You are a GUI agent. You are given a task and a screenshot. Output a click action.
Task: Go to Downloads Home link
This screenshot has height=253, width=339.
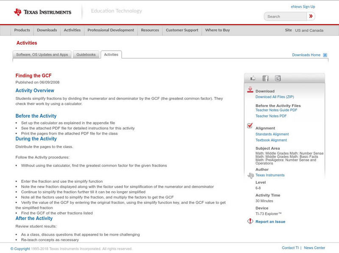(306, 55)
